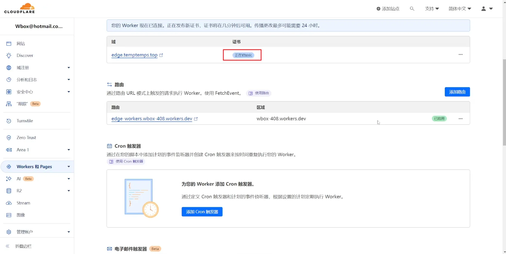
Task: Click the wbox-408.workers.dev zone cell
Action: (281, 119)
